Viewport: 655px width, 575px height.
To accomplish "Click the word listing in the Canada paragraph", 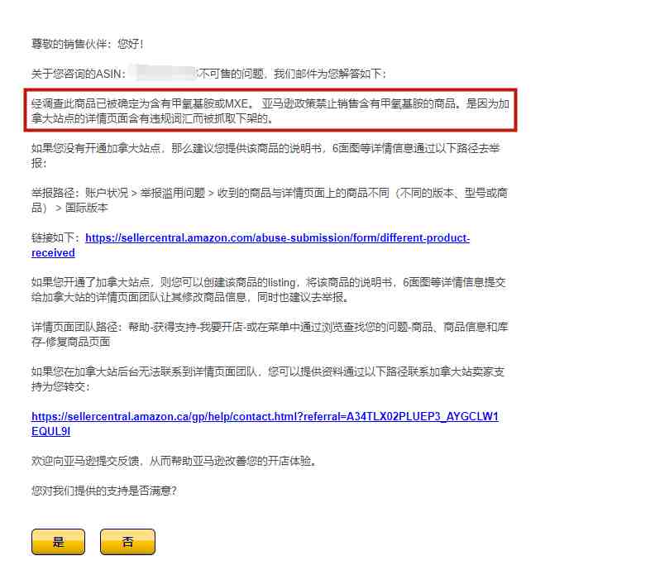I will click(x=281, y=282).
